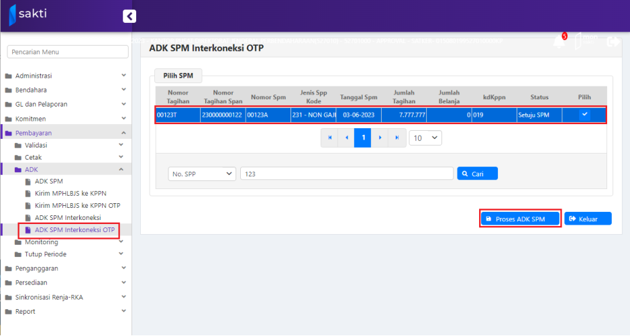The height and width of the screenshot is (336, 630).
Task: Switch to the Pilih SPM tab
Action: click(178, 76)
